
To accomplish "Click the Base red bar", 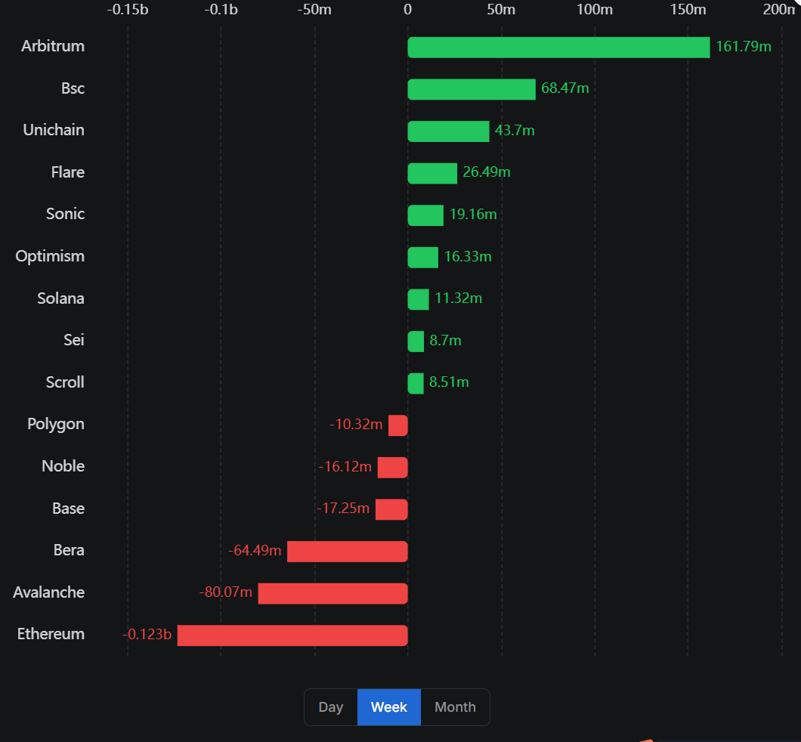I will click(x=391, y=509).
